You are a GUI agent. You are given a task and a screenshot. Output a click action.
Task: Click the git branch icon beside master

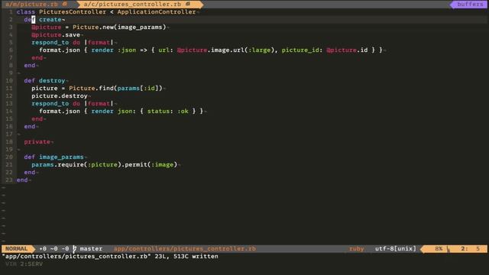(75, 249)
